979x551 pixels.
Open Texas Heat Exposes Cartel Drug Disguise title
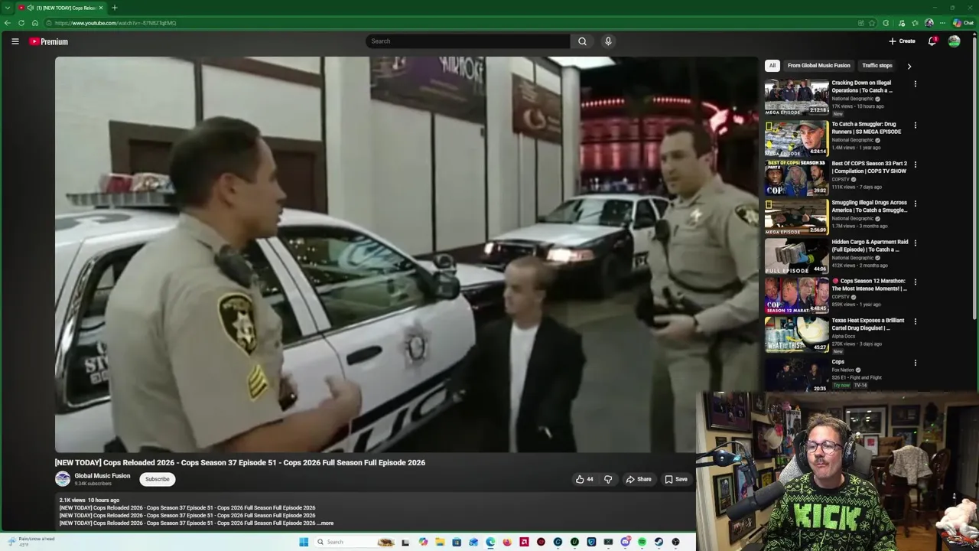click(868, 324)
